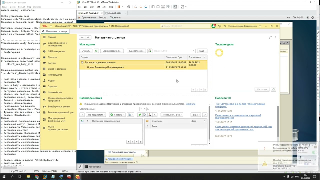This screenshot has width=320, height=180.
Task: Open the Склад и доставка section
Action: pyautogui.click(x=57, y=69)
